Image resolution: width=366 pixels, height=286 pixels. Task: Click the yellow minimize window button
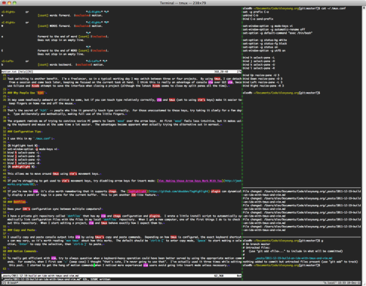10,3
